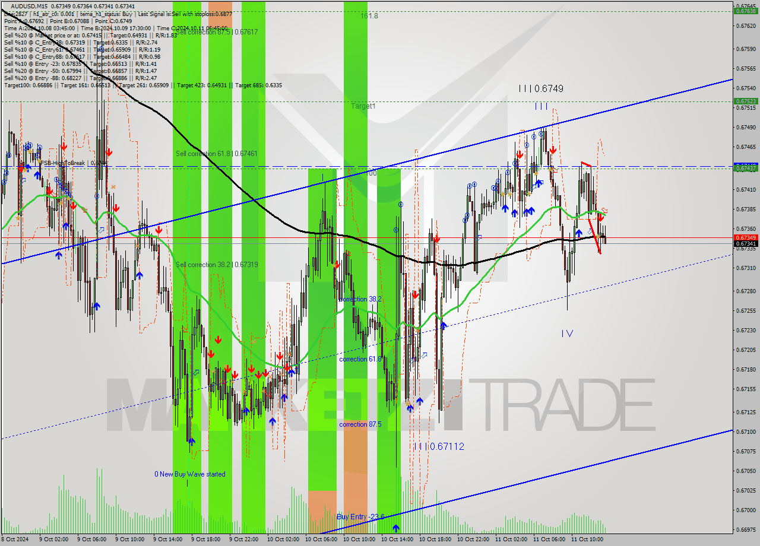Click '8 Oct 2024' on the time axis
This screenshot has width=760, height=546.
click(x=15, y=539)
